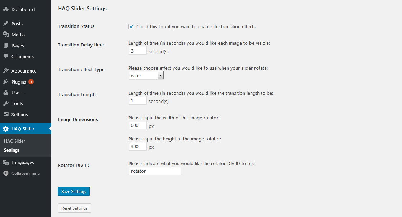
Task: Open the HAQ Slider submenu link
Action: click(14, 141)
